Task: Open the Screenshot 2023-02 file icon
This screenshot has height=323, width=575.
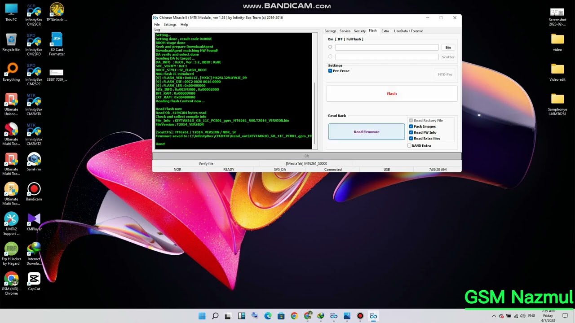Action: (557, 17)
